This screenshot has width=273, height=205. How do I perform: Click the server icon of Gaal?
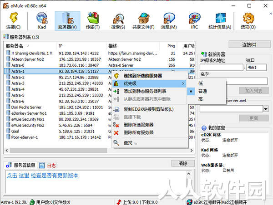pos(8,131)
